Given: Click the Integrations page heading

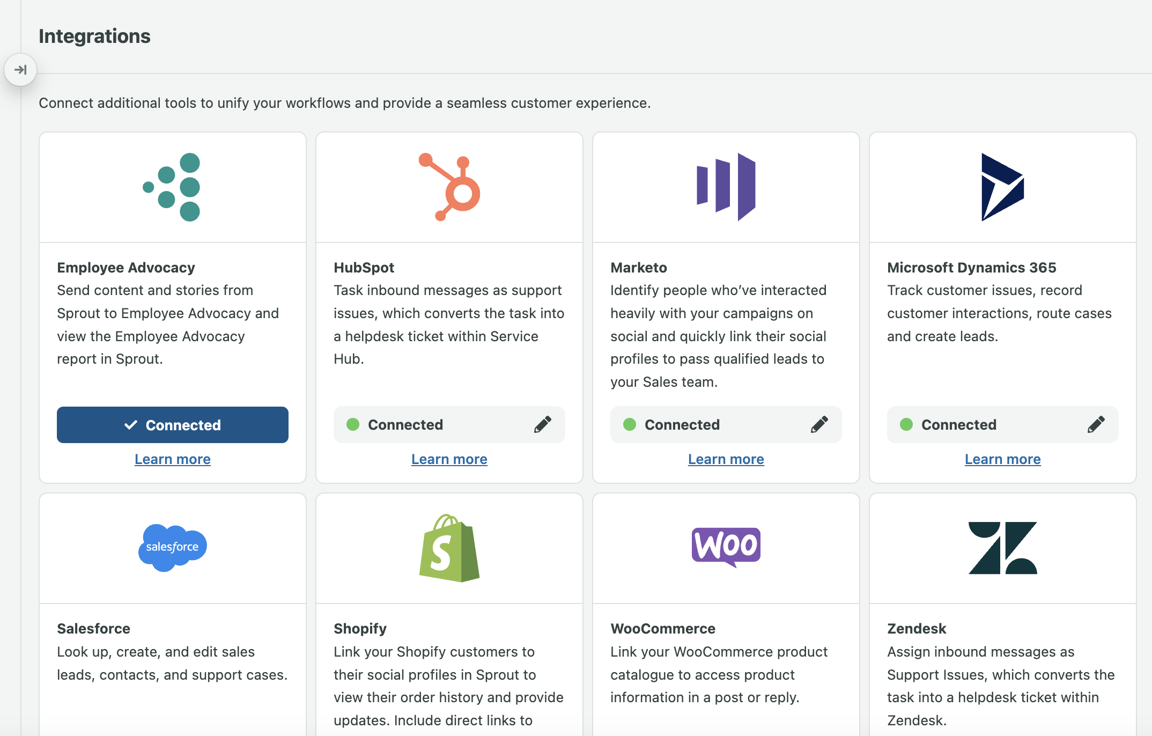Looking at the screenshot, I should pyautogui.click(x=94, y=36).
